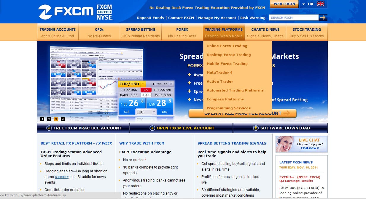Viewport: 366px width, 199px height.
Task: Click the Chat now link
Action: point(310,148)
